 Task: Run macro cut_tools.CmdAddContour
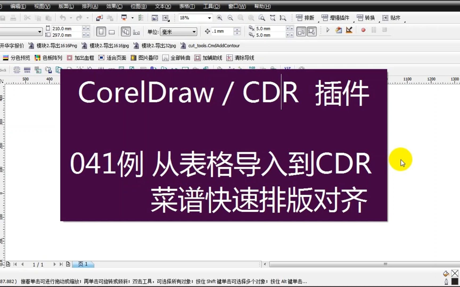(210, 45)
